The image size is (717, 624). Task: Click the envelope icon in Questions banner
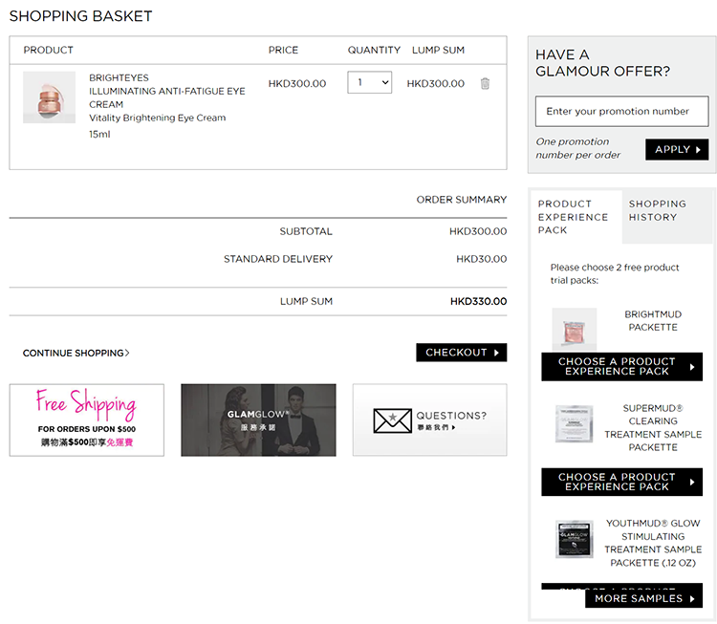(392, 420)
